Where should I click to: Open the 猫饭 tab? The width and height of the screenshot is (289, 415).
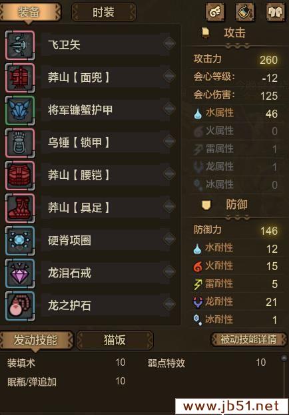tap(115, 340)
